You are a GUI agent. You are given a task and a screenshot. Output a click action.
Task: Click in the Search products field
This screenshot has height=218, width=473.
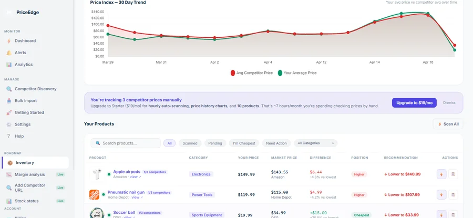point(126,143)
